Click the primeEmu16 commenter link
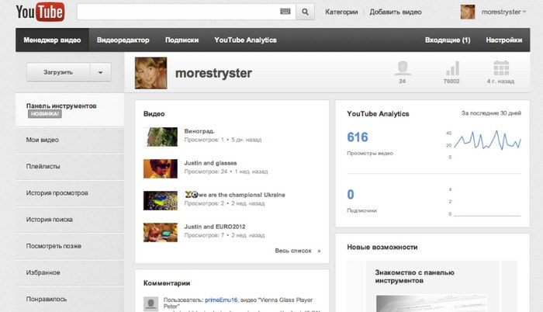The height and width of the screenshot is (312, 543). tap(221, 300)
